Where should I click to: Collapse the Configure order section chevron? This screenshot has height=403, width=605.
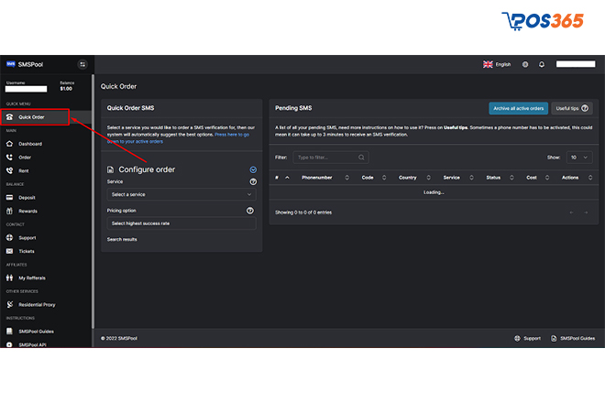coord(253,169)
